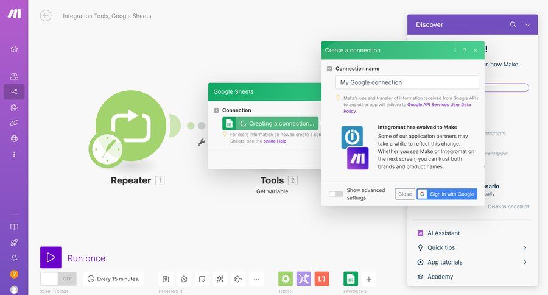Viewport: 548px width, 295px height.
Task: Open the dialog's three-dot menu
Action: [x=455, y=51]
